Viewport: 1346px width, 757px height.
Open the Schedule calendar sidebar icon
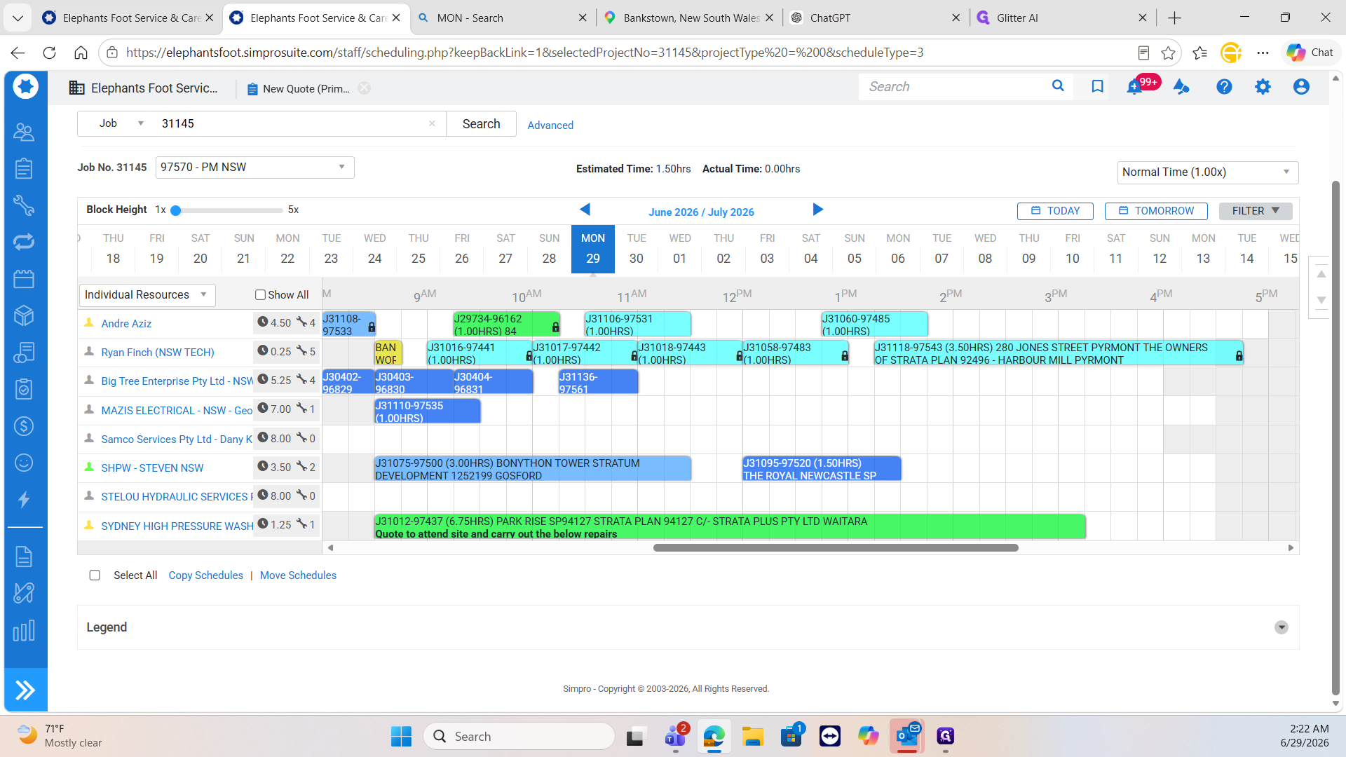pos(24,279)
